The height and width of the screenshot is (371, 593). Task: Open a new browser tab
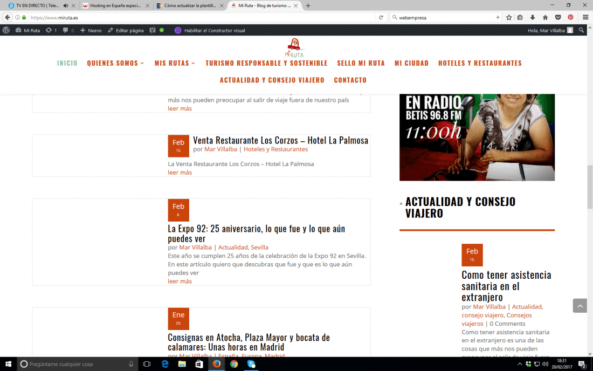[x=308, y=6]
